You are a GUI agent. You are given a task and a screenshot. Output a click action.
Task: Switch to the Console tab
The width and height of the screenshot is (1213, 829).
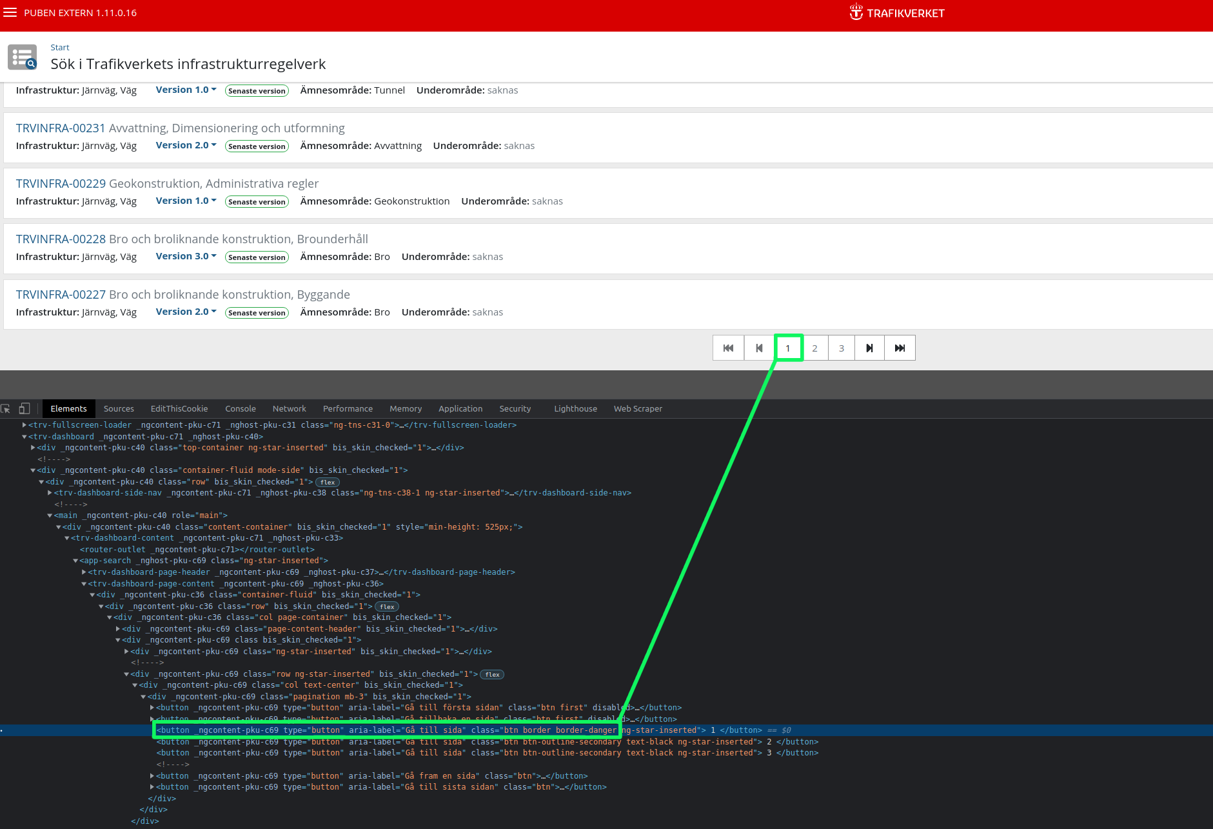(240, 409)
